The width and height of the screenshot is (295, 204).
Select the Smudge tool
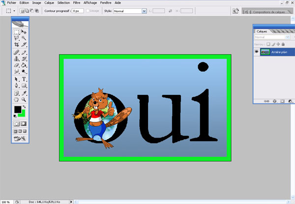click(16, 71)
